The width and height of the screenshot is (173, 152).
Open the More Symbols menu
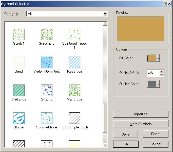[x=141, y=124]
